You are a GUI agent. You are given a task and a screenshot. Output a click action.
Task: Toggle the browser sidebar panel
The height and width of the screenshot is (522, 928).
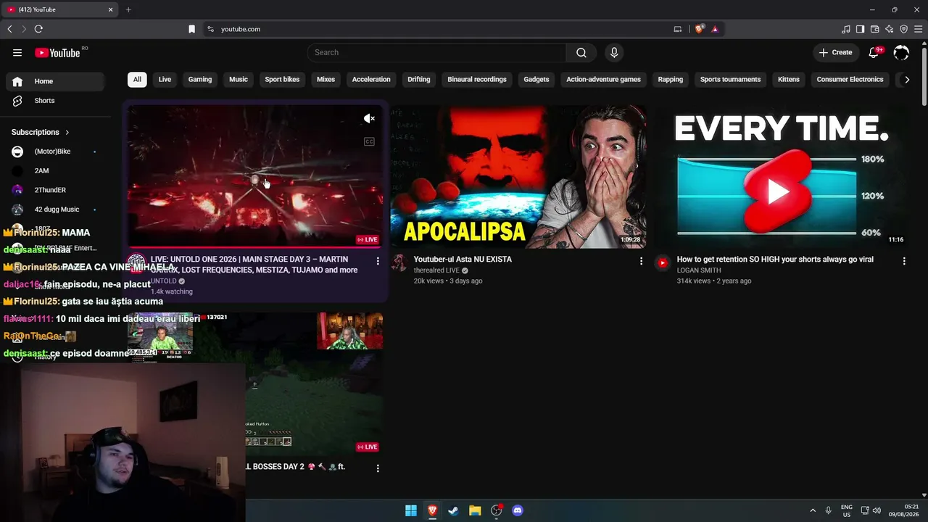click(860, 29)
